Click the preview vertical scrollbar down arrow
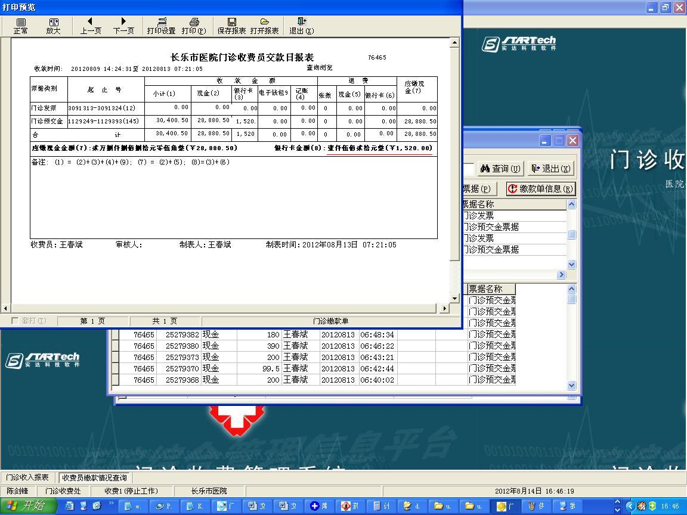 coord(455,299)
